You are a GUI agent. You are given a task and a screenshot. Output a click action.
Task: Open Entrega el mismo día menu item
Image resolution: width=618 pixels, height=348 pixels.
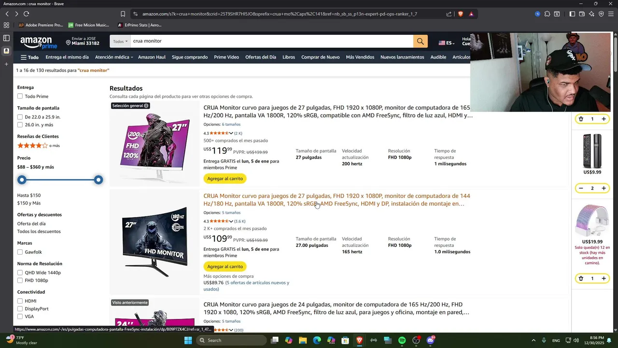click(x=67, y=57)
